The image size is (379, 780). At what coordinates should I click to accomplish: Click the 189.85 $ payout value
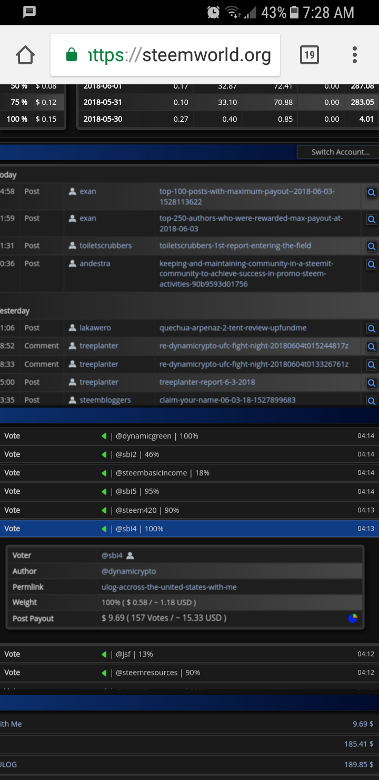[x=359, y=764]
